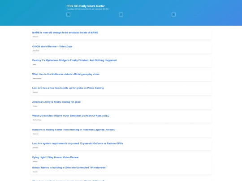Click the source tag under 'What Lies in the Multiverse'

click(x=37, y=78)
